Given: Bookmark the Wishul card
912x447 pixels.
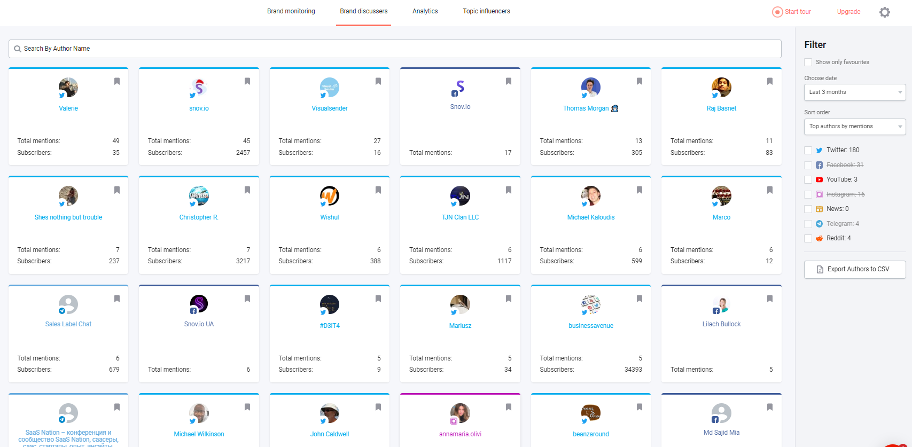Looking at the screenshot, I should click(378, 190).
